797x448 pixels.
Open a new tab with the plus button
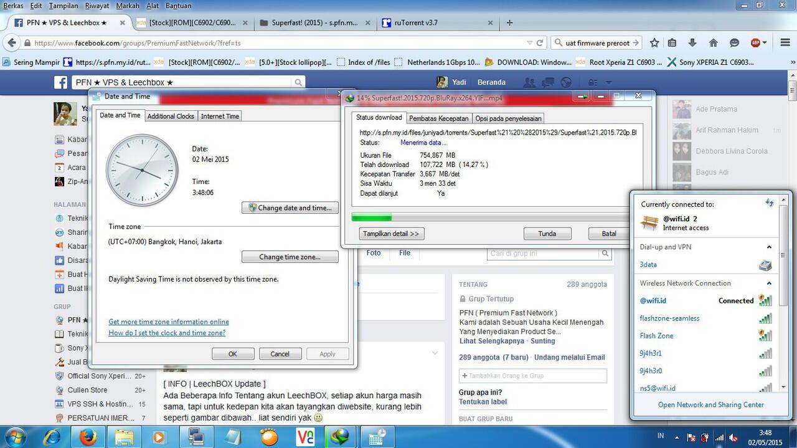pos(509,22)
